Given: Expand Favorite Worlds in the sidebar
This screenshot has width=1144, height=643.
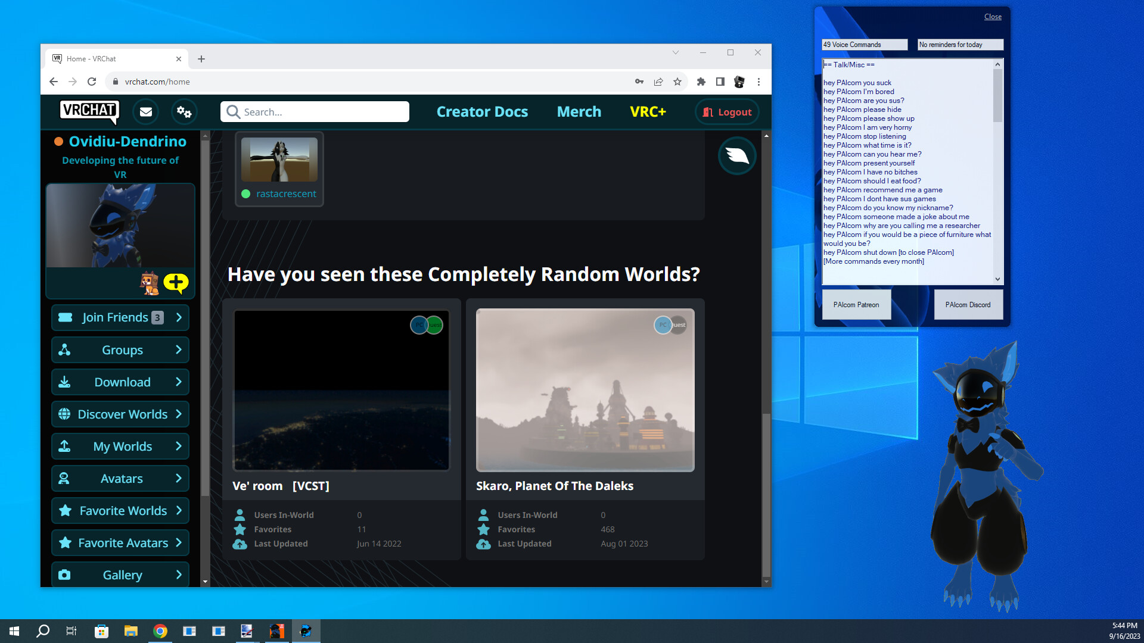Looking at the screenshot, I should click(x=120, y=510).
